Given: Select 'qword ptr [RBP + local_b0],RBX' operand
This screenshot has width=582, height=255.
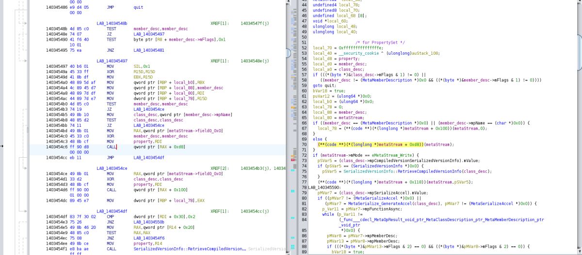Looking at the screenshot, I should click(x=168, y=82).
